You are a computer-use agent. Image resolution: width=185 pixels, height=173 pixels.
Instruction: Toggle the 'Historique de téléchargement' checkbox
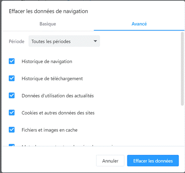pyautogui.click(x=12, y=79)
